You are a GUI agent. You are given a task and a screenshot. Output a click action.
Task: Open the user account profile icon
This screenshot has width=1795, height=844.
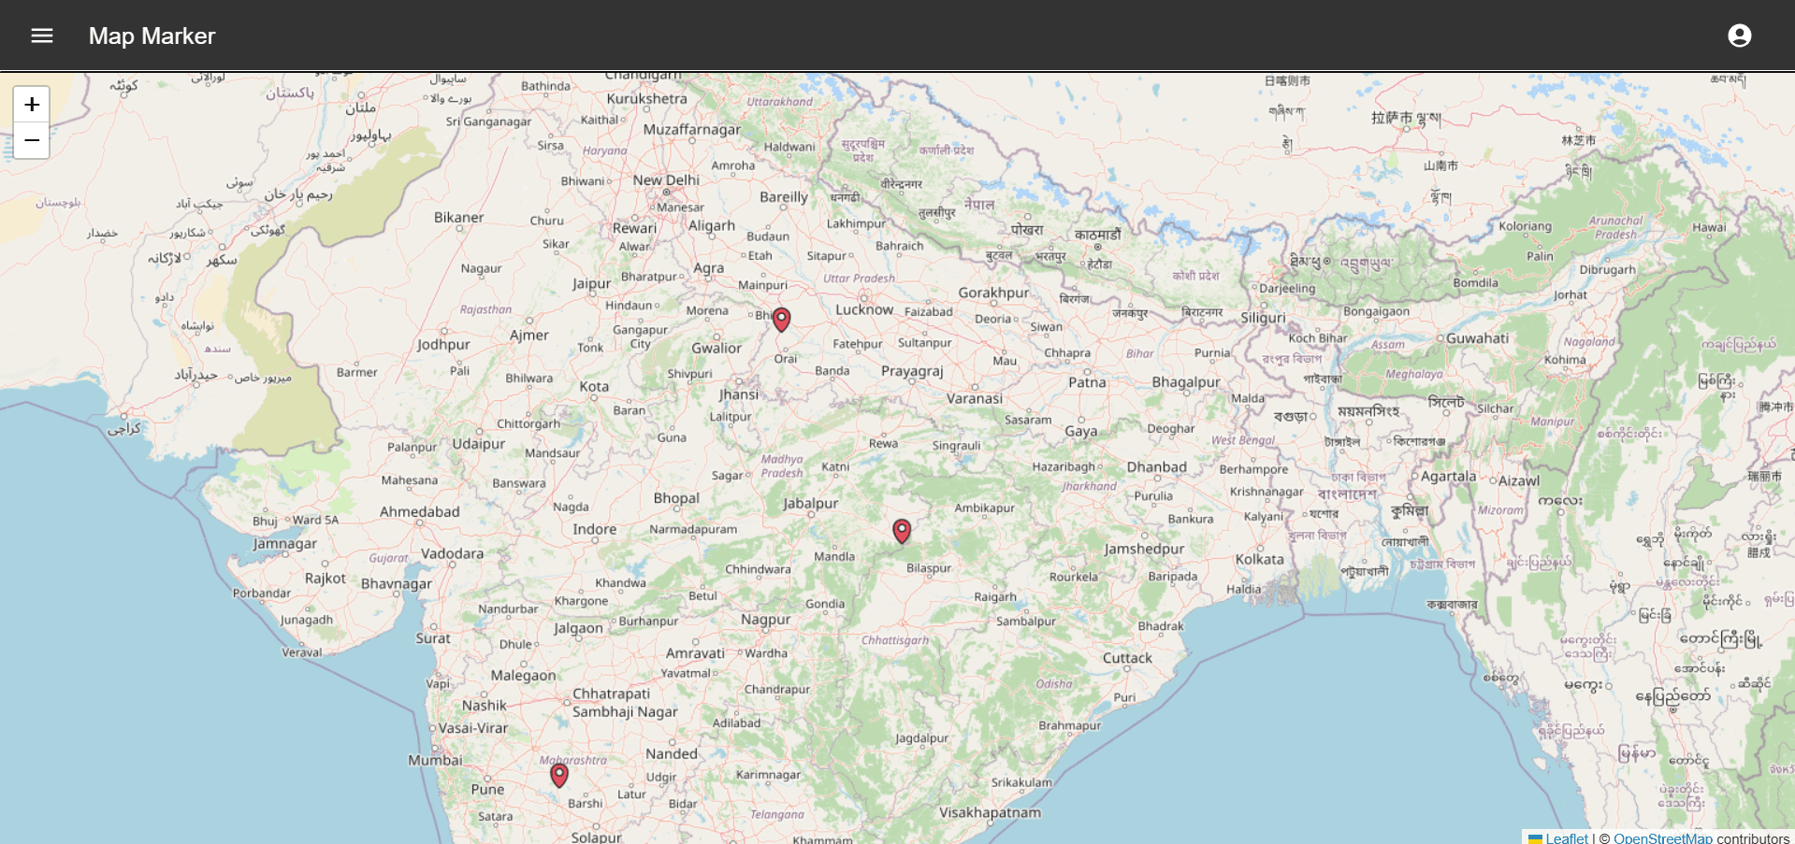pos(1739,36)
